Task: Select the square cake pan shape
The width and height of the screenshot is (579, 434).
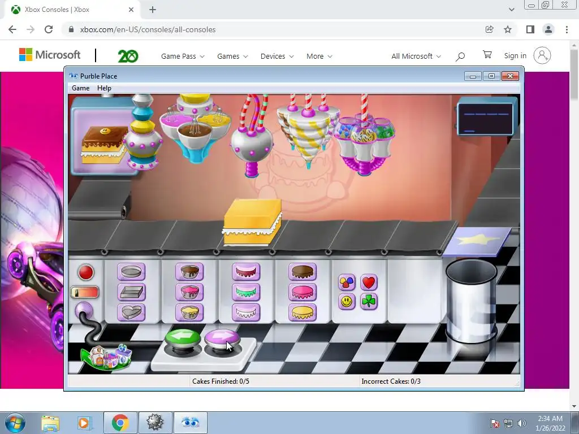Action: tap(131, 292)
